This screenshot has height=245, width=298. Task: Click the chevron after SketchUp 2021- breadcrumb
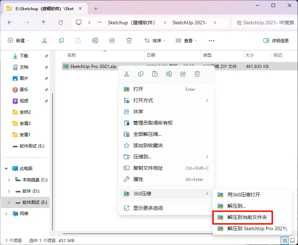pos(215,23)
